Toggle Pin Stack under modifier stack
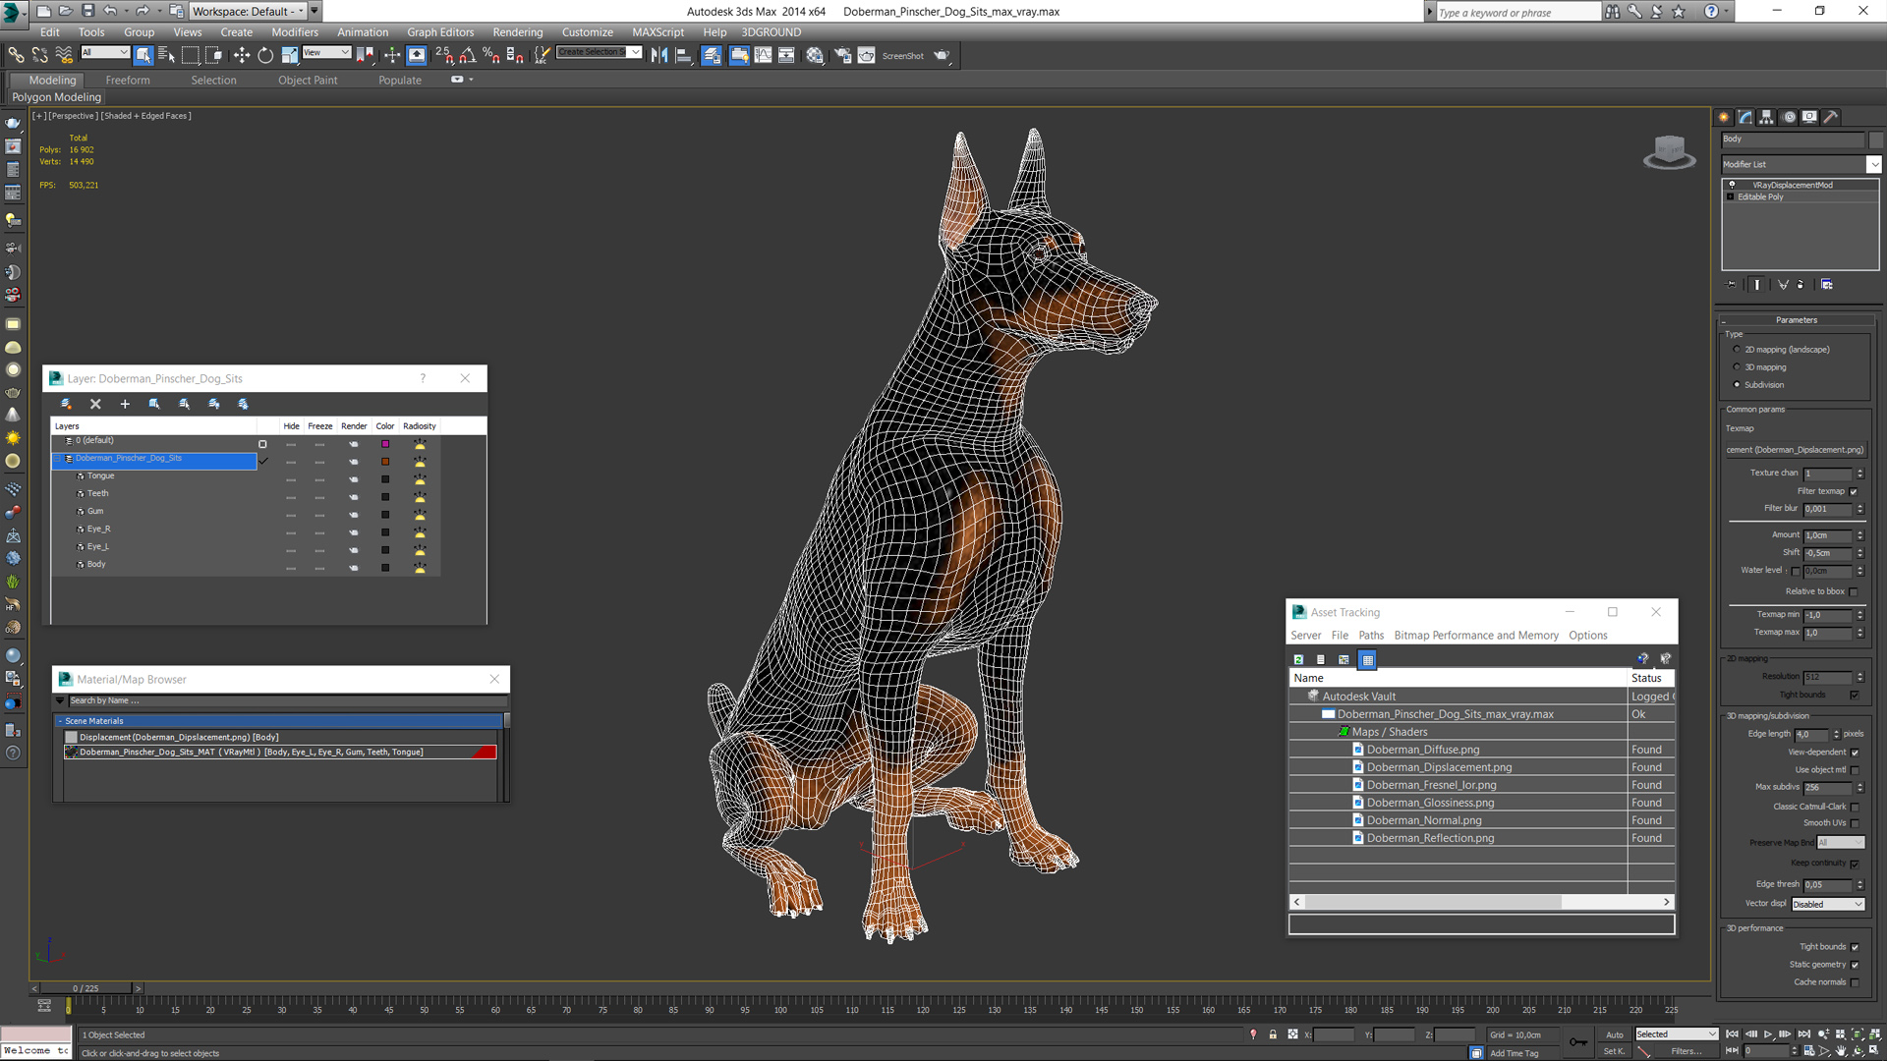Screen dimensions: 1887x1061 click(1732, 284)
